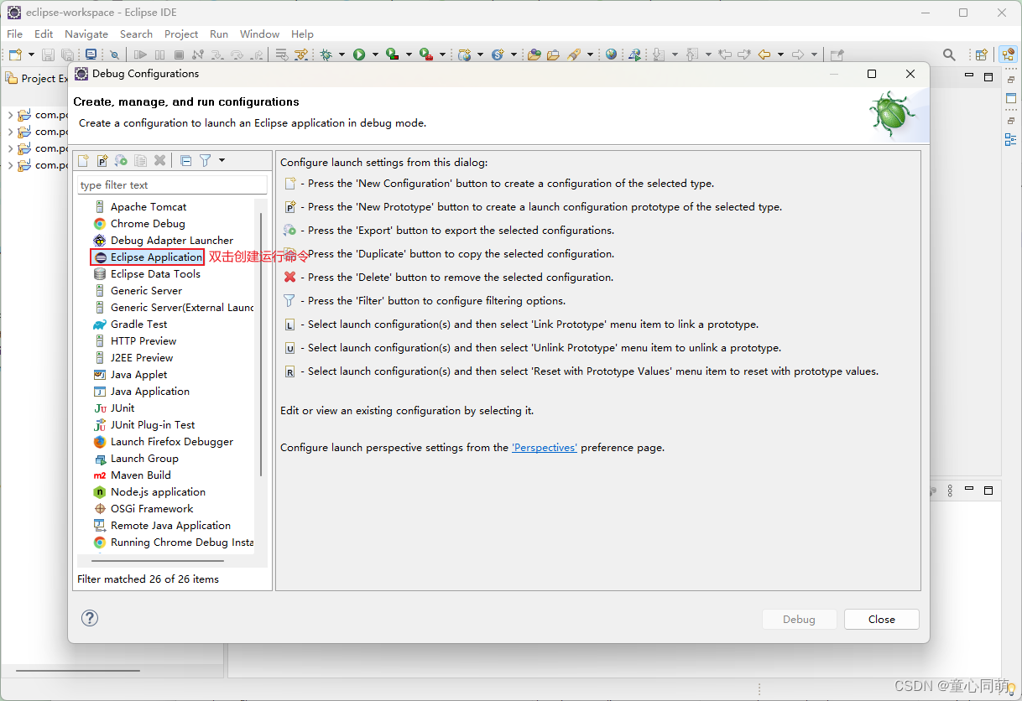The width and height of the screenshot is (1022, 701).
Task: Select Apache Tomcat configuration type
Action: pyautogui.click(x=149, y=206)
